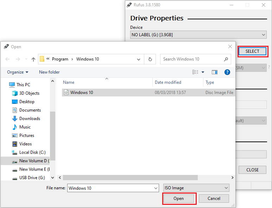Open recent locations dropdown arrow
272x208 pixels.
(x=26, y=59)
